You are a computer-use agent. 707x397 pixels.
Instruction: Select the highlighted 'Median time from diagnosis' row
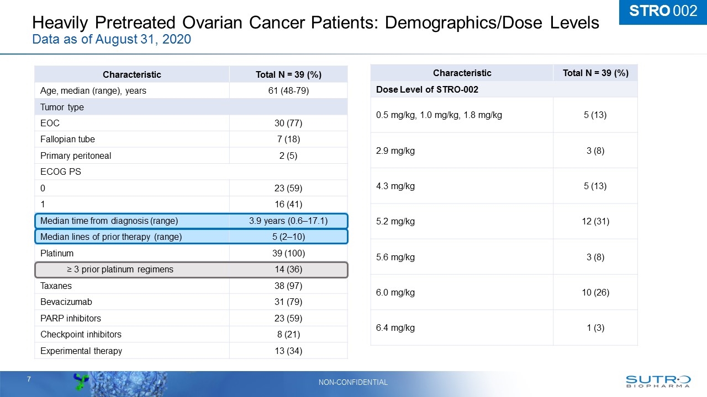191,221
